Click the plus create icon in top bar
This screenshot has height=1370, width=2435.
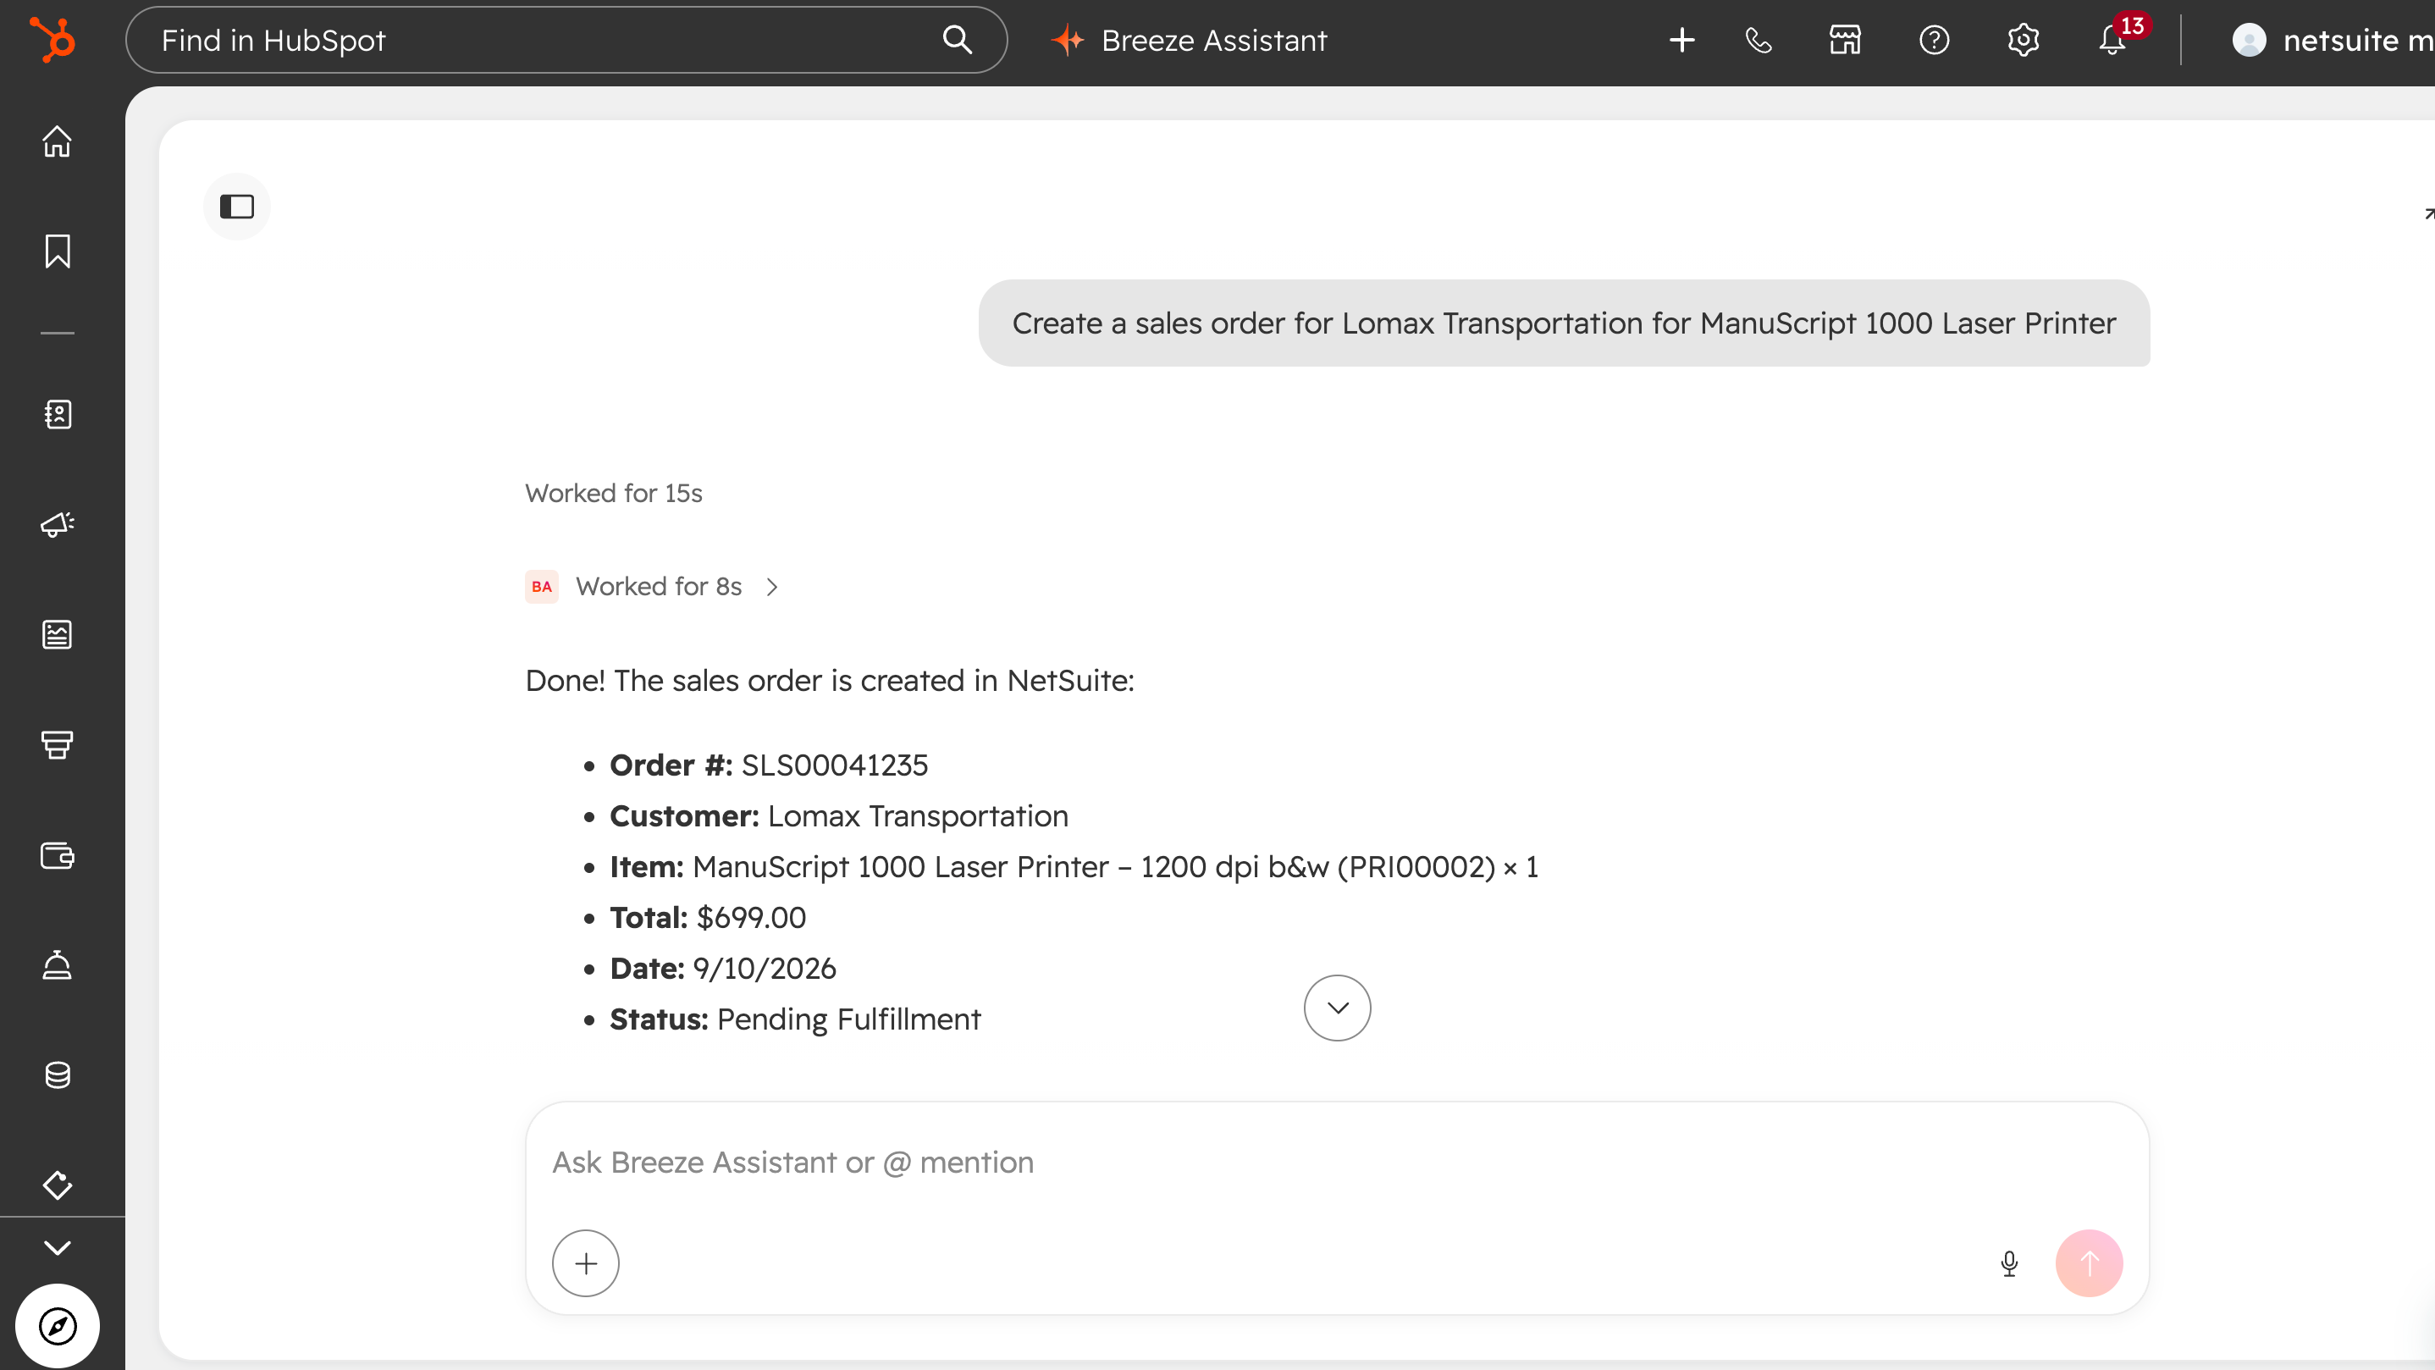coord(1681,40)
